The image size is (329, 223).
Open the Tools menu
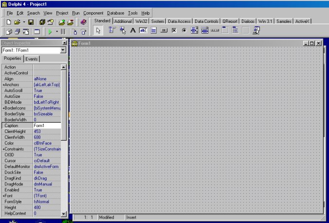click(133, 13)
